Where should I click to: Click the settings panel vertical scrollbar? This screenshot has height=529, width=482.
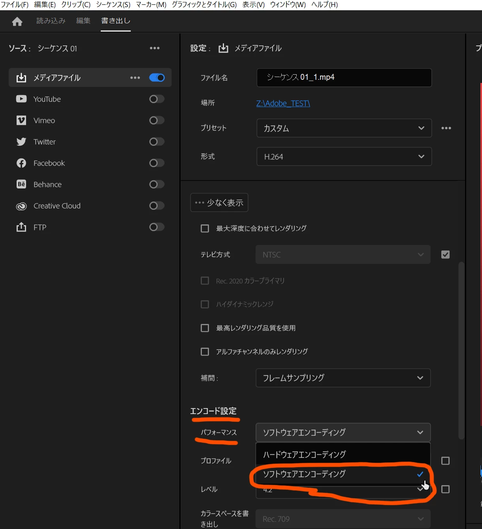[461, 350]
